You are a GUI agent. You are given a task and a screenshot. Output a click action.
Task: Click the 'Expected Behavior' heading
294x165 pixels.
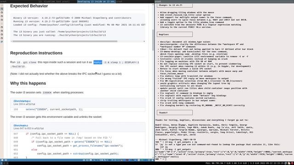tap(29, 6)
